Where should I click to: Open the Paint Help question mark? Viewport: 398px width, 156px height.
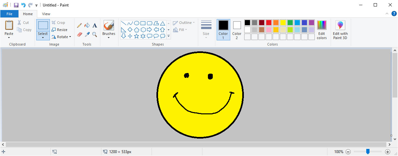[394, 14]
